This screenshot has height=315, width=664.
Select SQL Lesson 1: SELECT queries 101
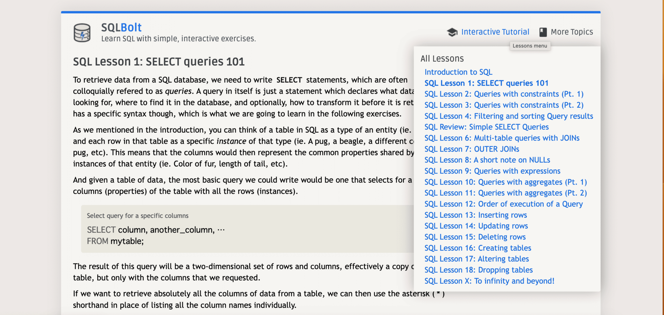486,83
